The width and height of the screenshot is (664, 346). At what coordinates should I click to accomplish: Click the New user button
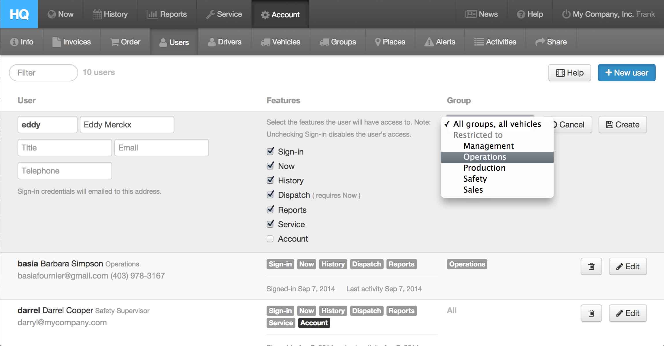(x=627, y=73)
